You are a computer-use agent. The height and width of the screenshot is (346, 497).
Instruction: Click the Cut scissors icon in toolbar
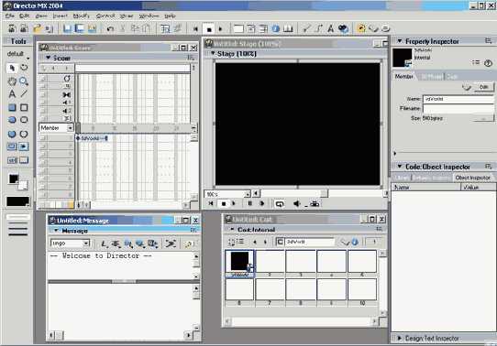[x=123, y=28]
